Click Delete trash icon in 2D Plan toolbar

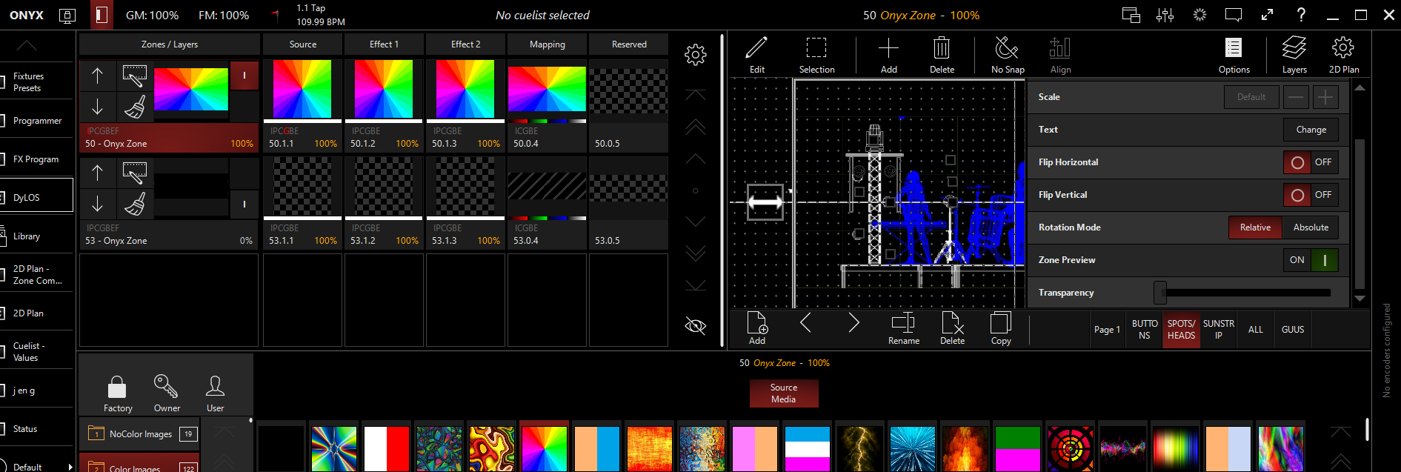[x=942, y=55]
